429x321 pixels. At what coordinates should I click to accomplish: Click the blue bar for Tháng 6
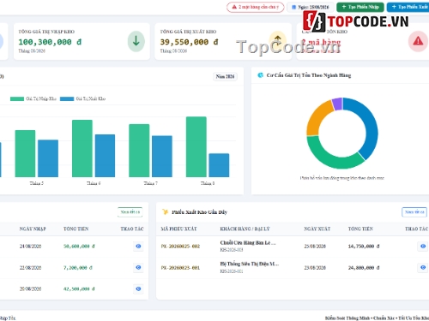(x=105, y=156)
